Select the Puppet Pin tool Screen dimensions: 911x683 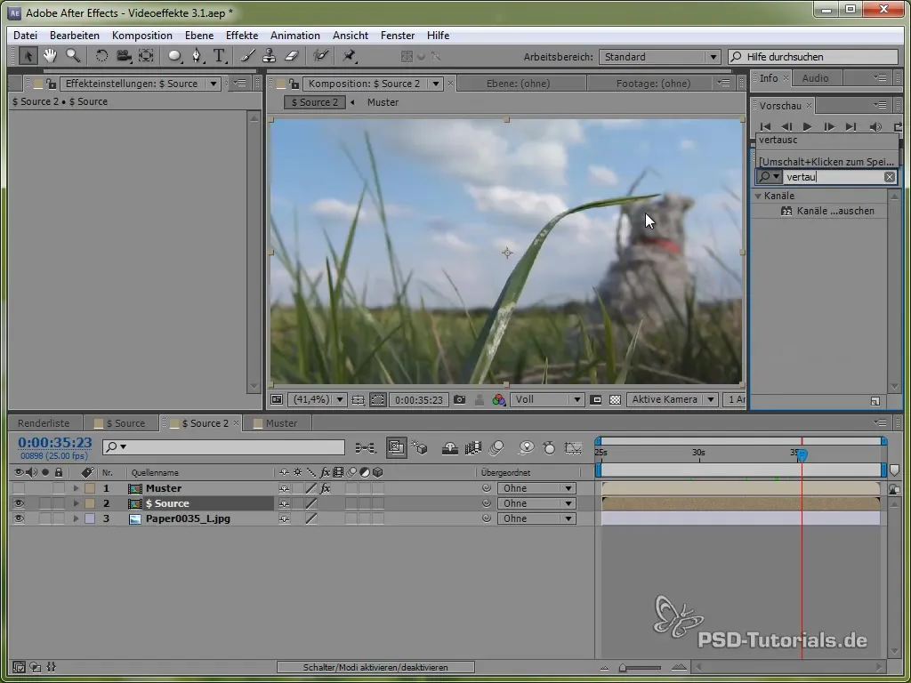coord(349,56)
